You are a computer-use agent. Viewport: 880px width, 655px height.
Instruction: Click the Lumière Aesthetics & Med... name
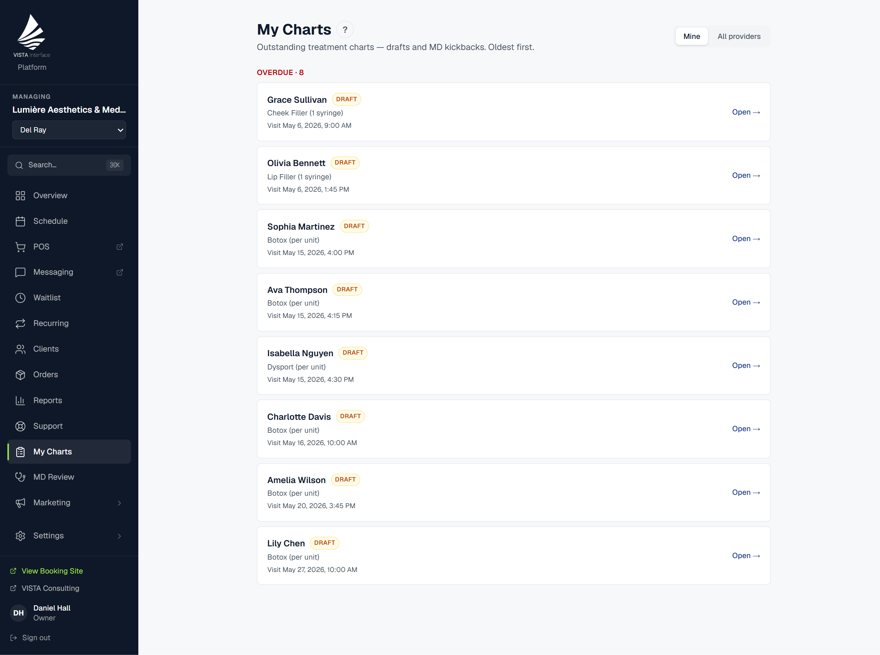(x=69, y=110)
